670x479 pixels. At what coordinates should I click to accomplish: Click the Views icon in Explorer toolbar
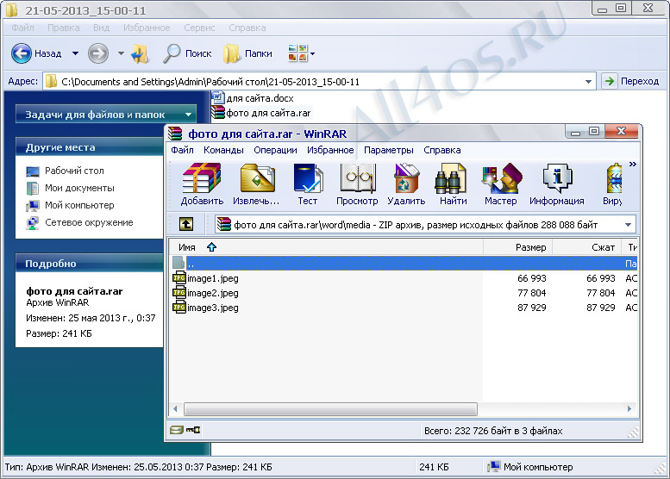coord(297,53)
